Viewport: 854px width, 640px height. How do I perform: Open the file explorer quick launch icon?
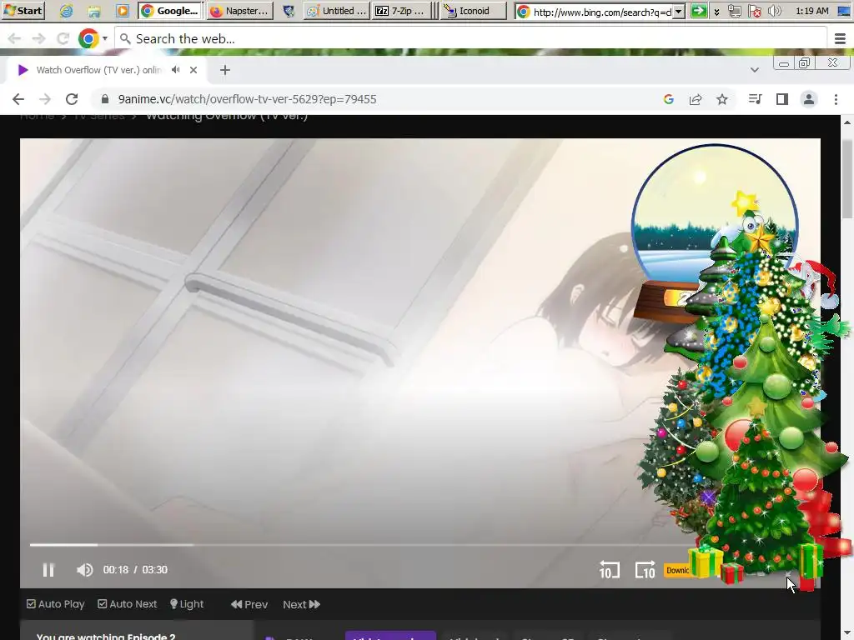[94, 11]
